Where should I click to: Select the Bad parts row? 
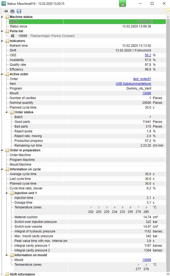(90, 127)
